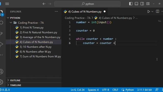The height and width of the screenshot is (92, 163).
Task: Open run options dropdown arrow
Action: point(152,11)
